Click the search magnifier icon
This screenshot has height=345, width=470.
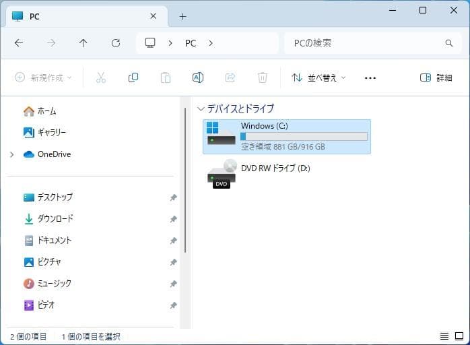click(x=448, y=43)
